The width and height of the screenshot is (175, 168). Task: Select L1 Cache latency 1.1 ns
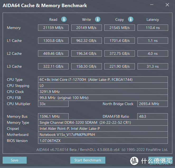point(153,41)
